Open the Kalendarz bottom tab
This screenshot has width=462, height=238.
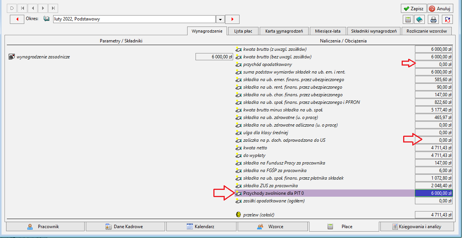coord(202,227)
